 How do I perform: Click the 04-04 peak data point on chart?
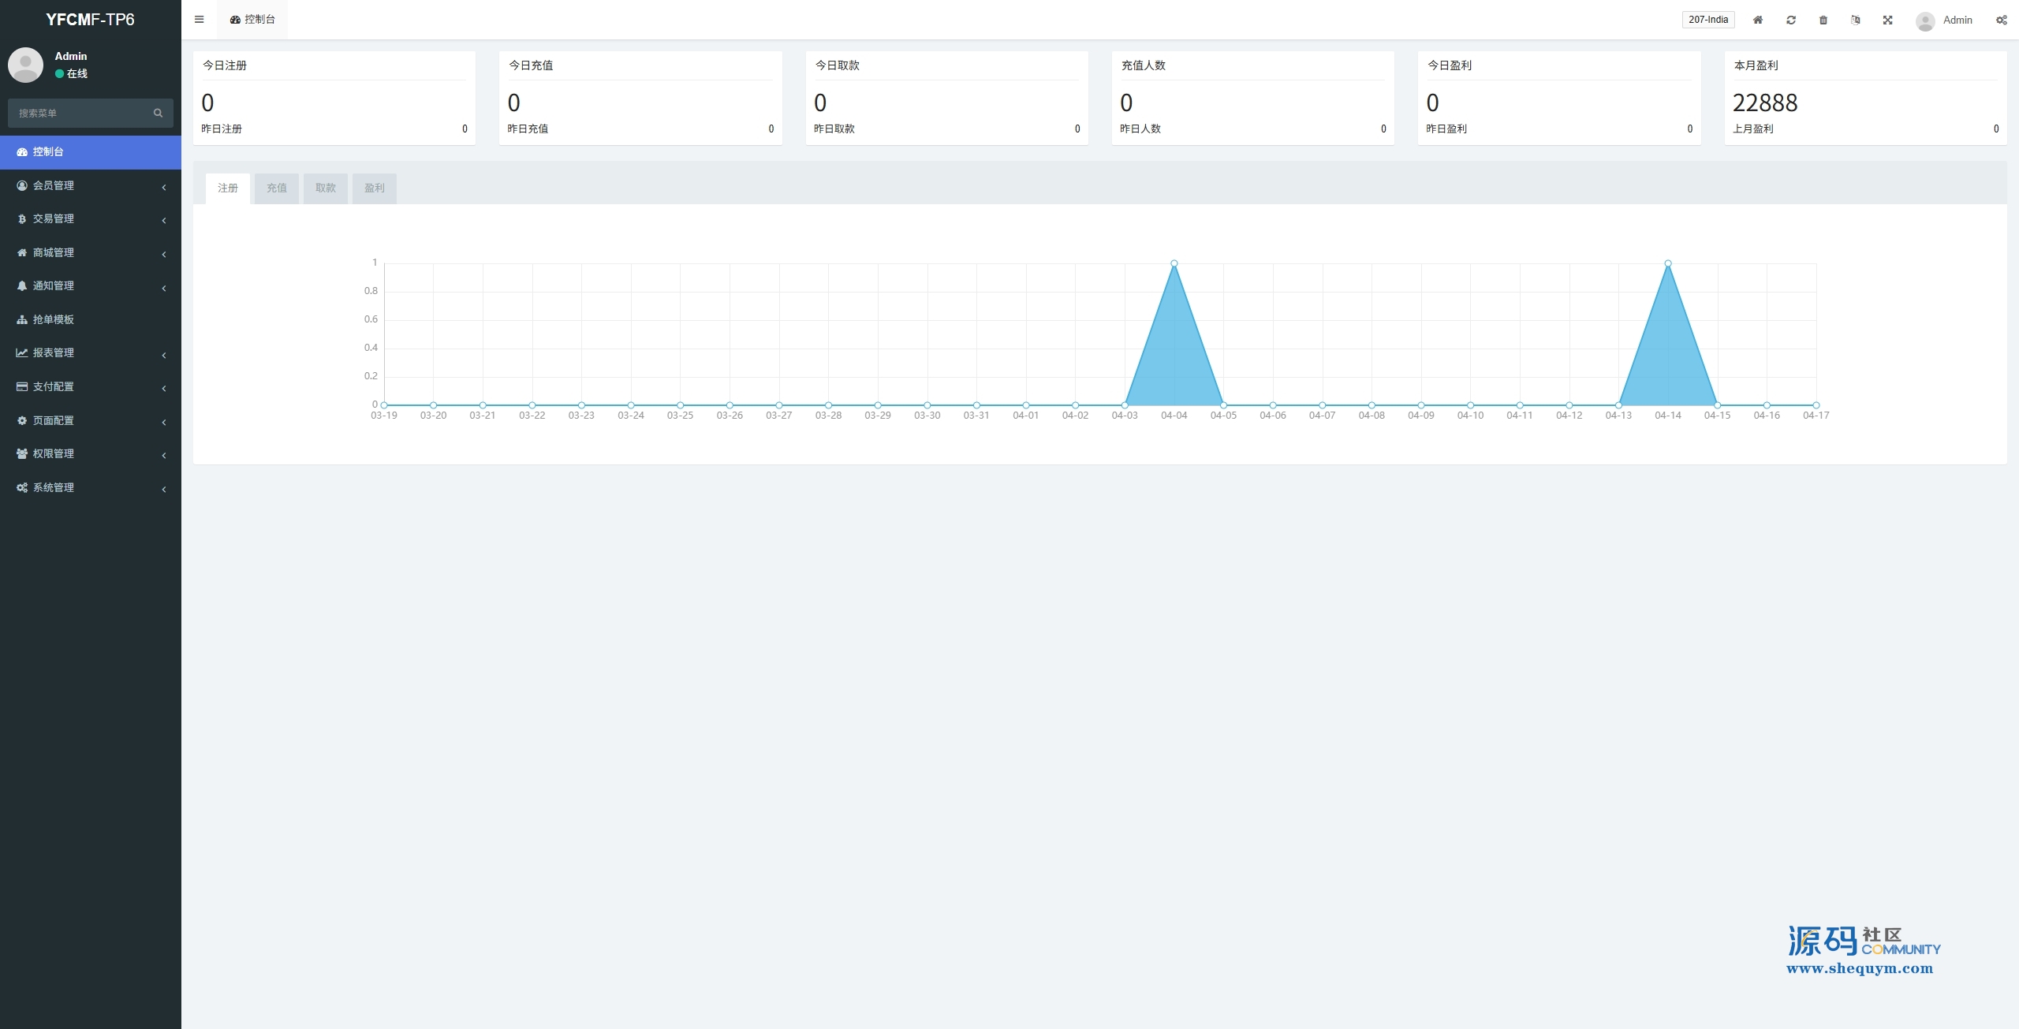(x=1174, y=263)
